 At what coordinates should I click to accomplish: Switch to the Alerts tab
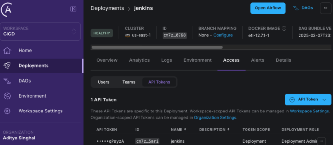click(x=258, y=60)
